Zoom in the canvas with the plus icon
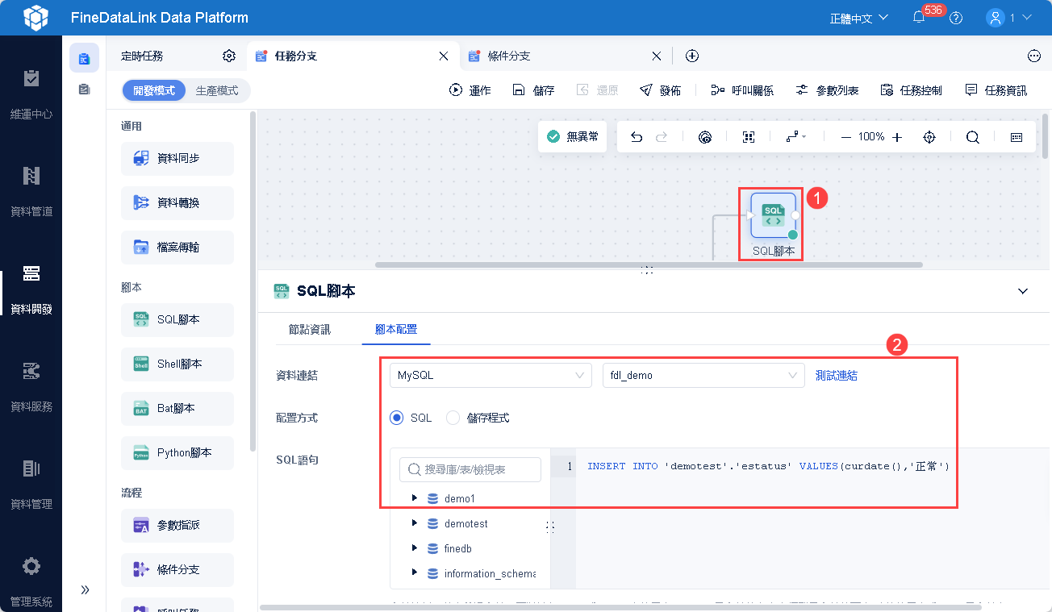The image size is (1052, 612). pos(897,137)
